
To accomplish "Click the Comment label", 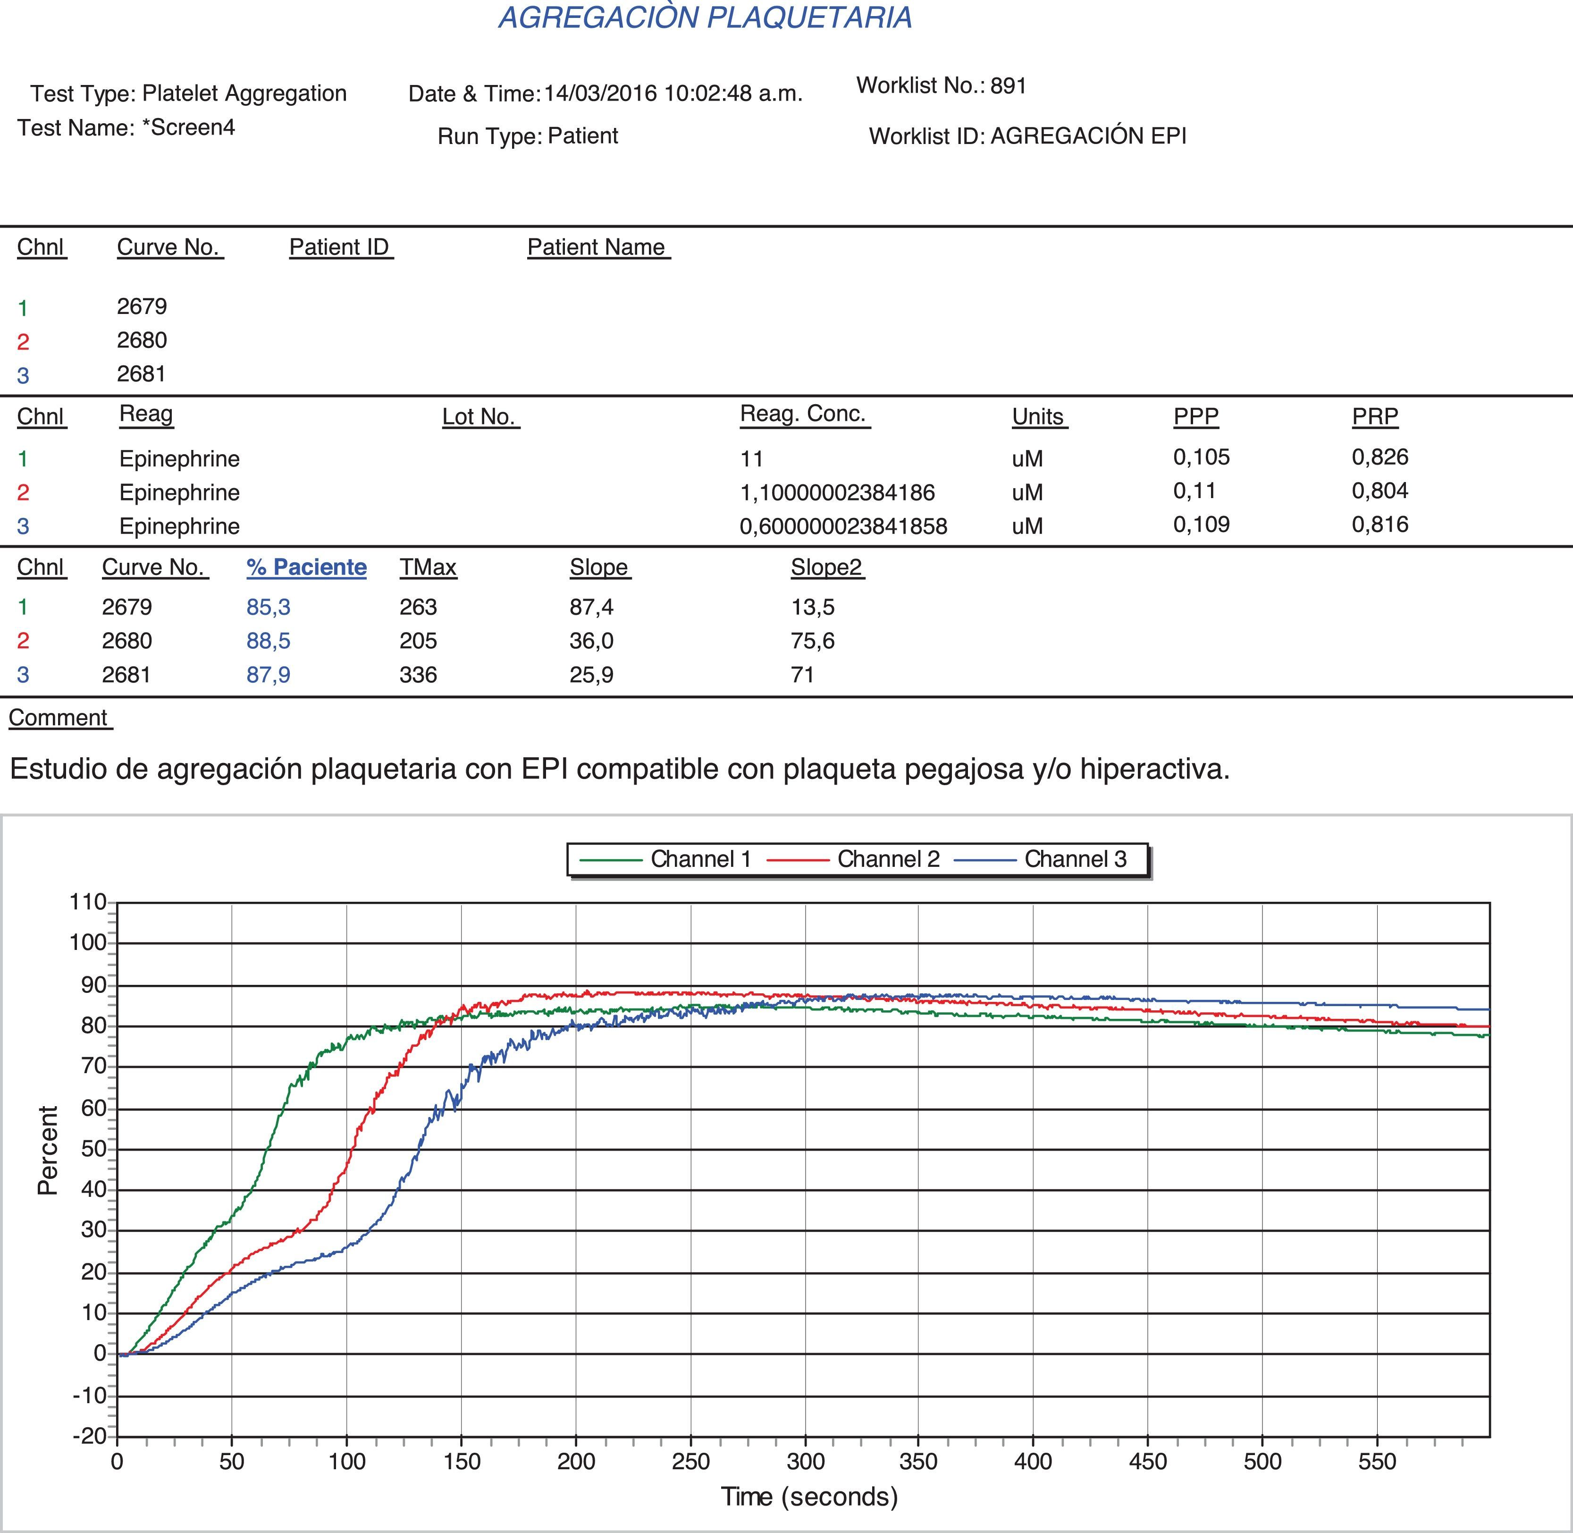I will [58, 717].
